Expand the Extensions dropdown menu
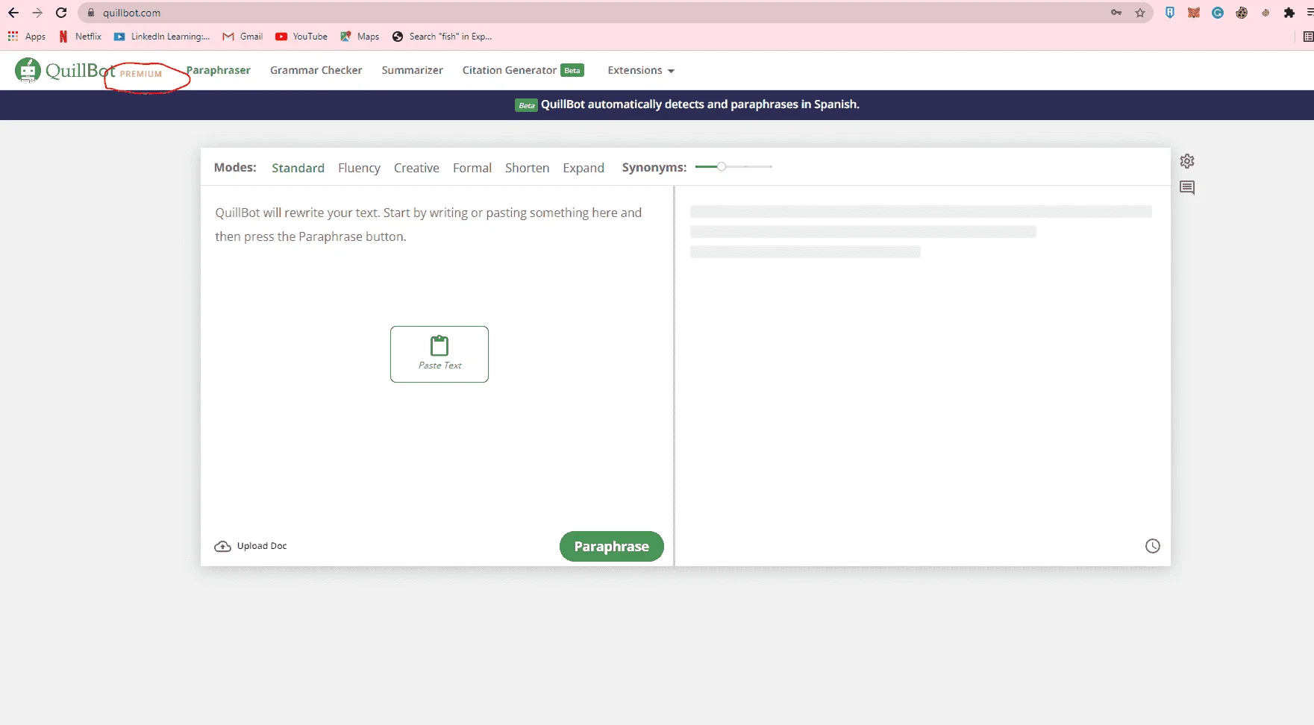The height and width of the screenshot is (725, 1314). click(641, 70)
